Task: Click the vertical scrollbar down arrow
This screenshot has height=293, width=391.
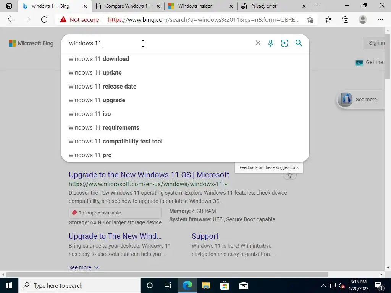Action: pos(388,268)
